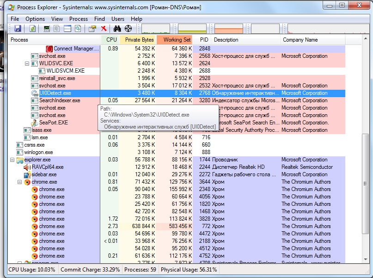Select the highlighted UI0Detect.exe row name
The width and height of the screenshot is (373, 278).
click(55, 93)
